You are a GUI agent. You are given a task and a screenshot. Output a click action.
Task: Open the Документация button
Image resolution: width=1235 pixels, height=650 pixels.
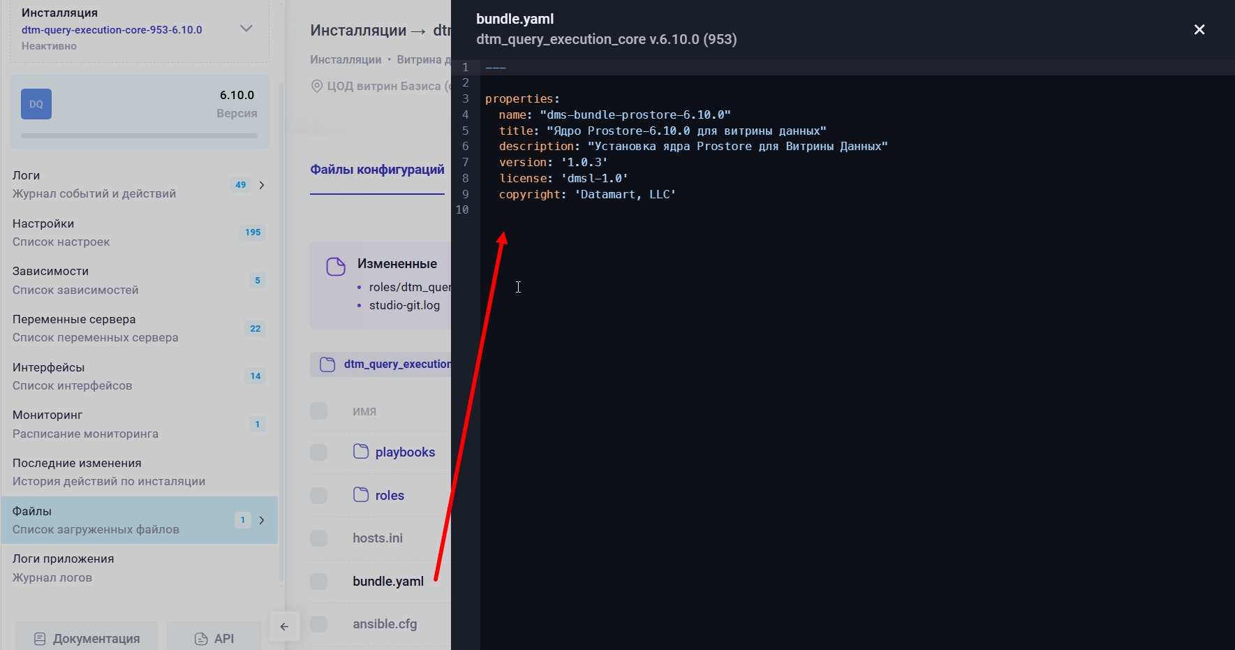tap(87, 638)
